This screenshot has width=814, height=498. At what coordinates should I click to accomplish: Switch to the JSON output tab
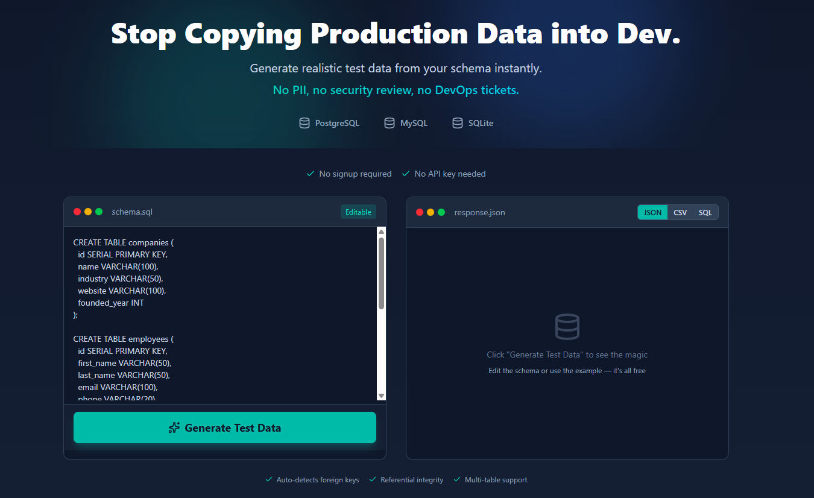[652, 212]
